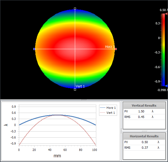
Task: Click the Horz 1 label on the surface map
Action: click(x=110, y=47)
